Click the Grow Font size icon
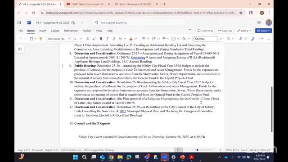The height and width of the screenshot is (162, 288). tap(88, 39)
